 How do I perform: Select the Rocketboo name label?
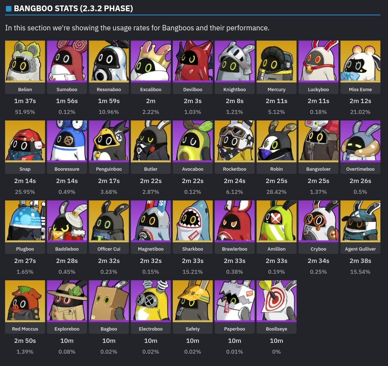coord(235,169)
